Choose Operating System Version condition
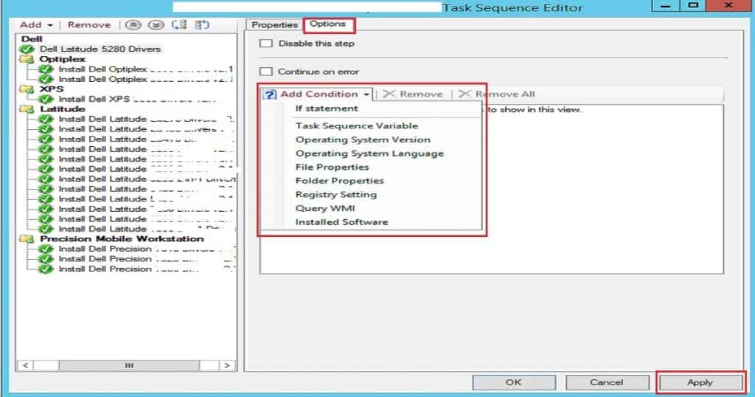 [x=363, y=139]
